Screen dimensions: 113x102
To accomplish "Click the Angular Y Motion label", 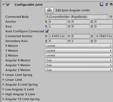I will [x=18, y=65].
